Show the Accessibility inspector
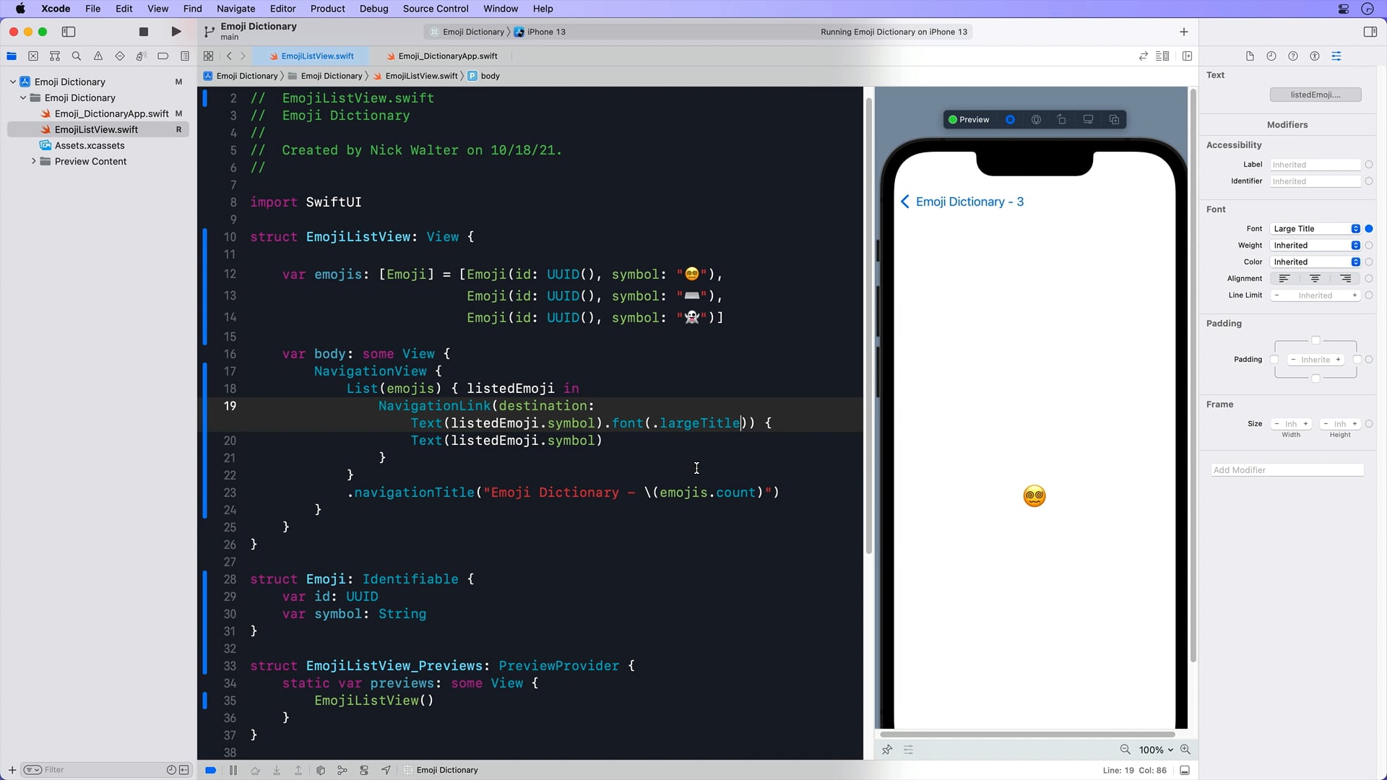The height and width of the screenshot is (780, 1387). click(x=1315, y=56)
